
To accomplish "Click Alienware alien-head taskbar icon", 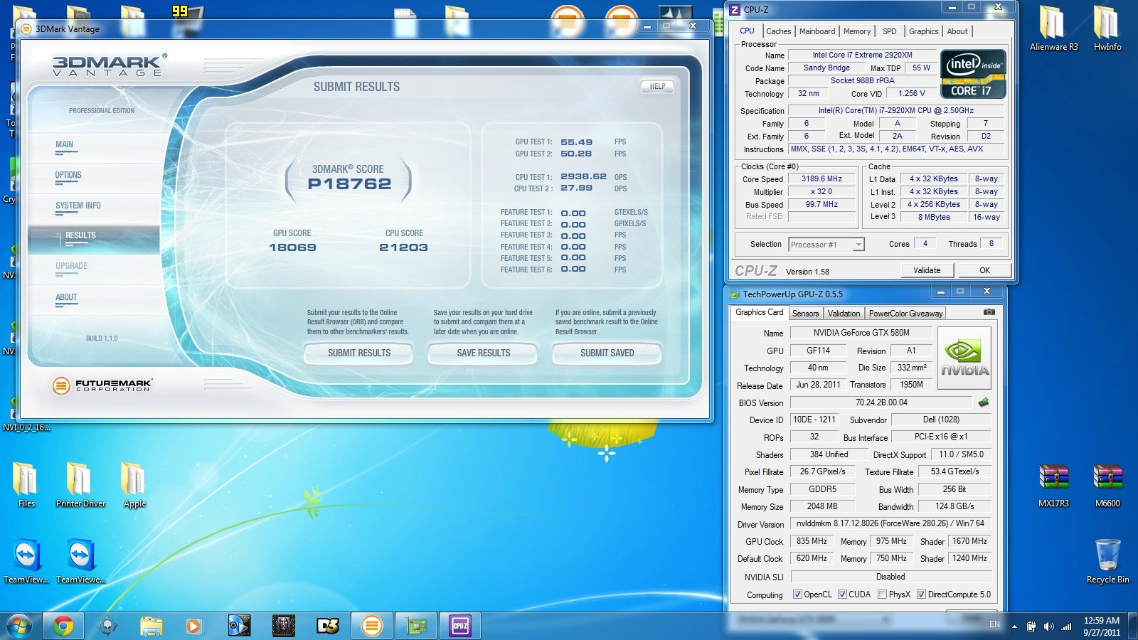I will point(107,626).
